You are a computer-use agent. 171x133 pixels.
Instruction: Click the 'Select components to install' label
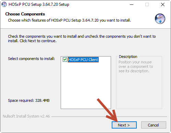click(x=32, y=59)
